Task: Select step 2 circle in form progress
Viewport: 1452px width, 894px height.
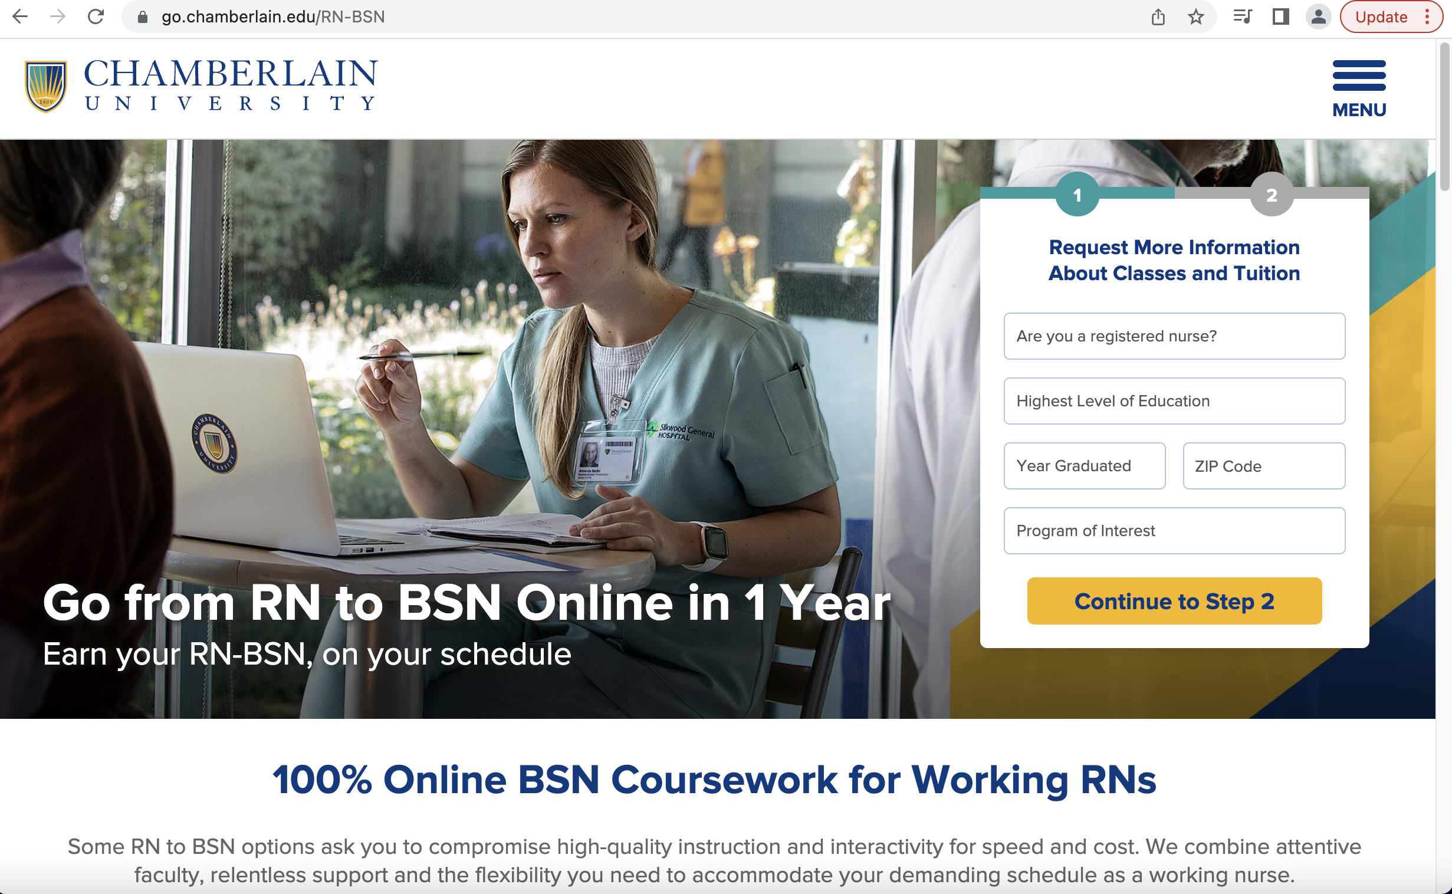Action: click(x=1272, y=195)
